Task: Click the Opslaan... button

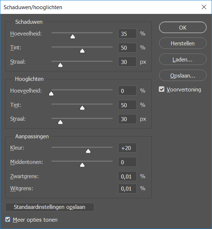Action: tap(183, 75)
